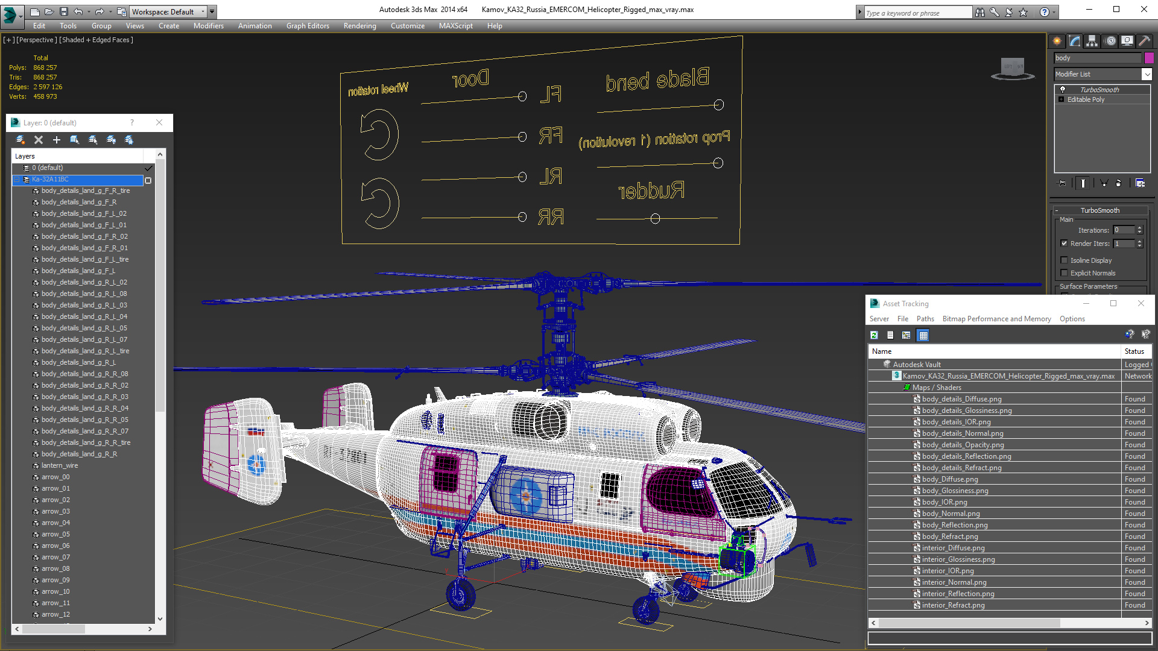Image resolution: width=1158 pixels, height=651 pixels.
Task: Increase Iterations spinner value
Action: [x=1140, y=228]
